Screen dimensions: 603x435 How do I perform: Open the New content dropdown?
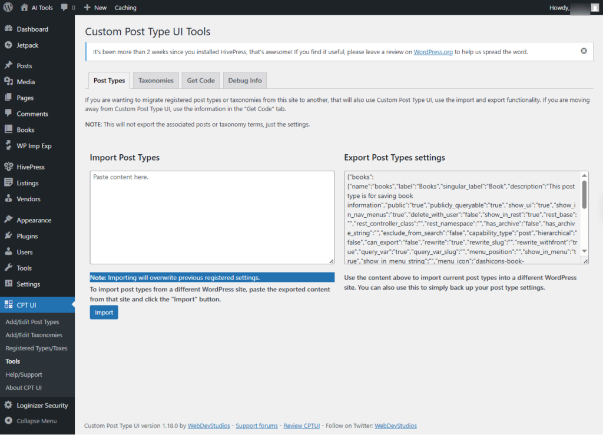point(95,8)
